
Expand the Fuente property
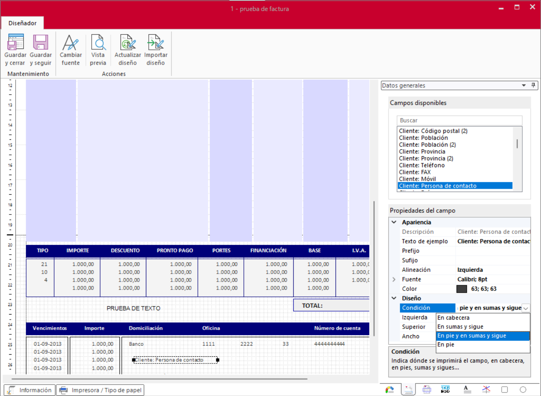(x=394, y=279)
